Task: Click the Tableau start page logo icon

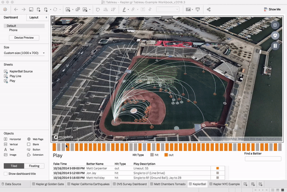Action: [5, 10]
